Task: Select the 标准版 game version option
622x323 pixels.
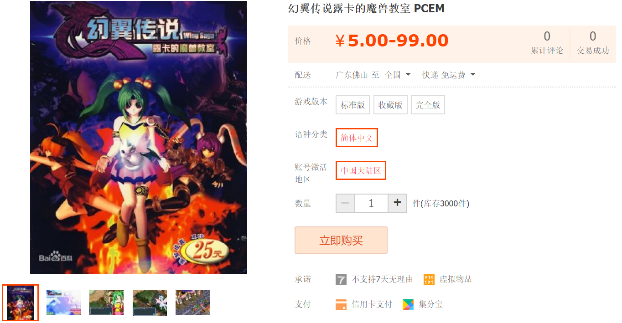Action: (x=353, y=105)
